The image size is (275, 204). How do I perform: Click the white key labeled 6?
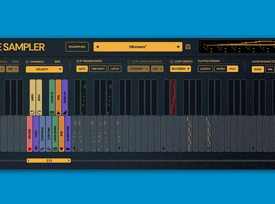click(253, 134)
